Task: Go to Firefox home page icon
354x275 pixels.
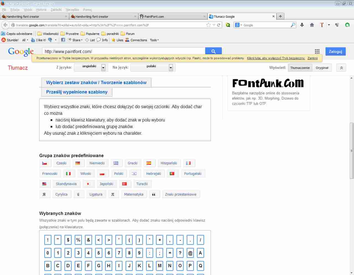Action: pyautogui.click(x=312, y=25)
